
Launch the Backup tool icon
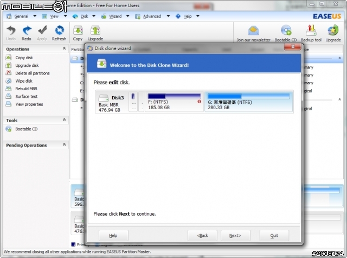tap(311, 30)
